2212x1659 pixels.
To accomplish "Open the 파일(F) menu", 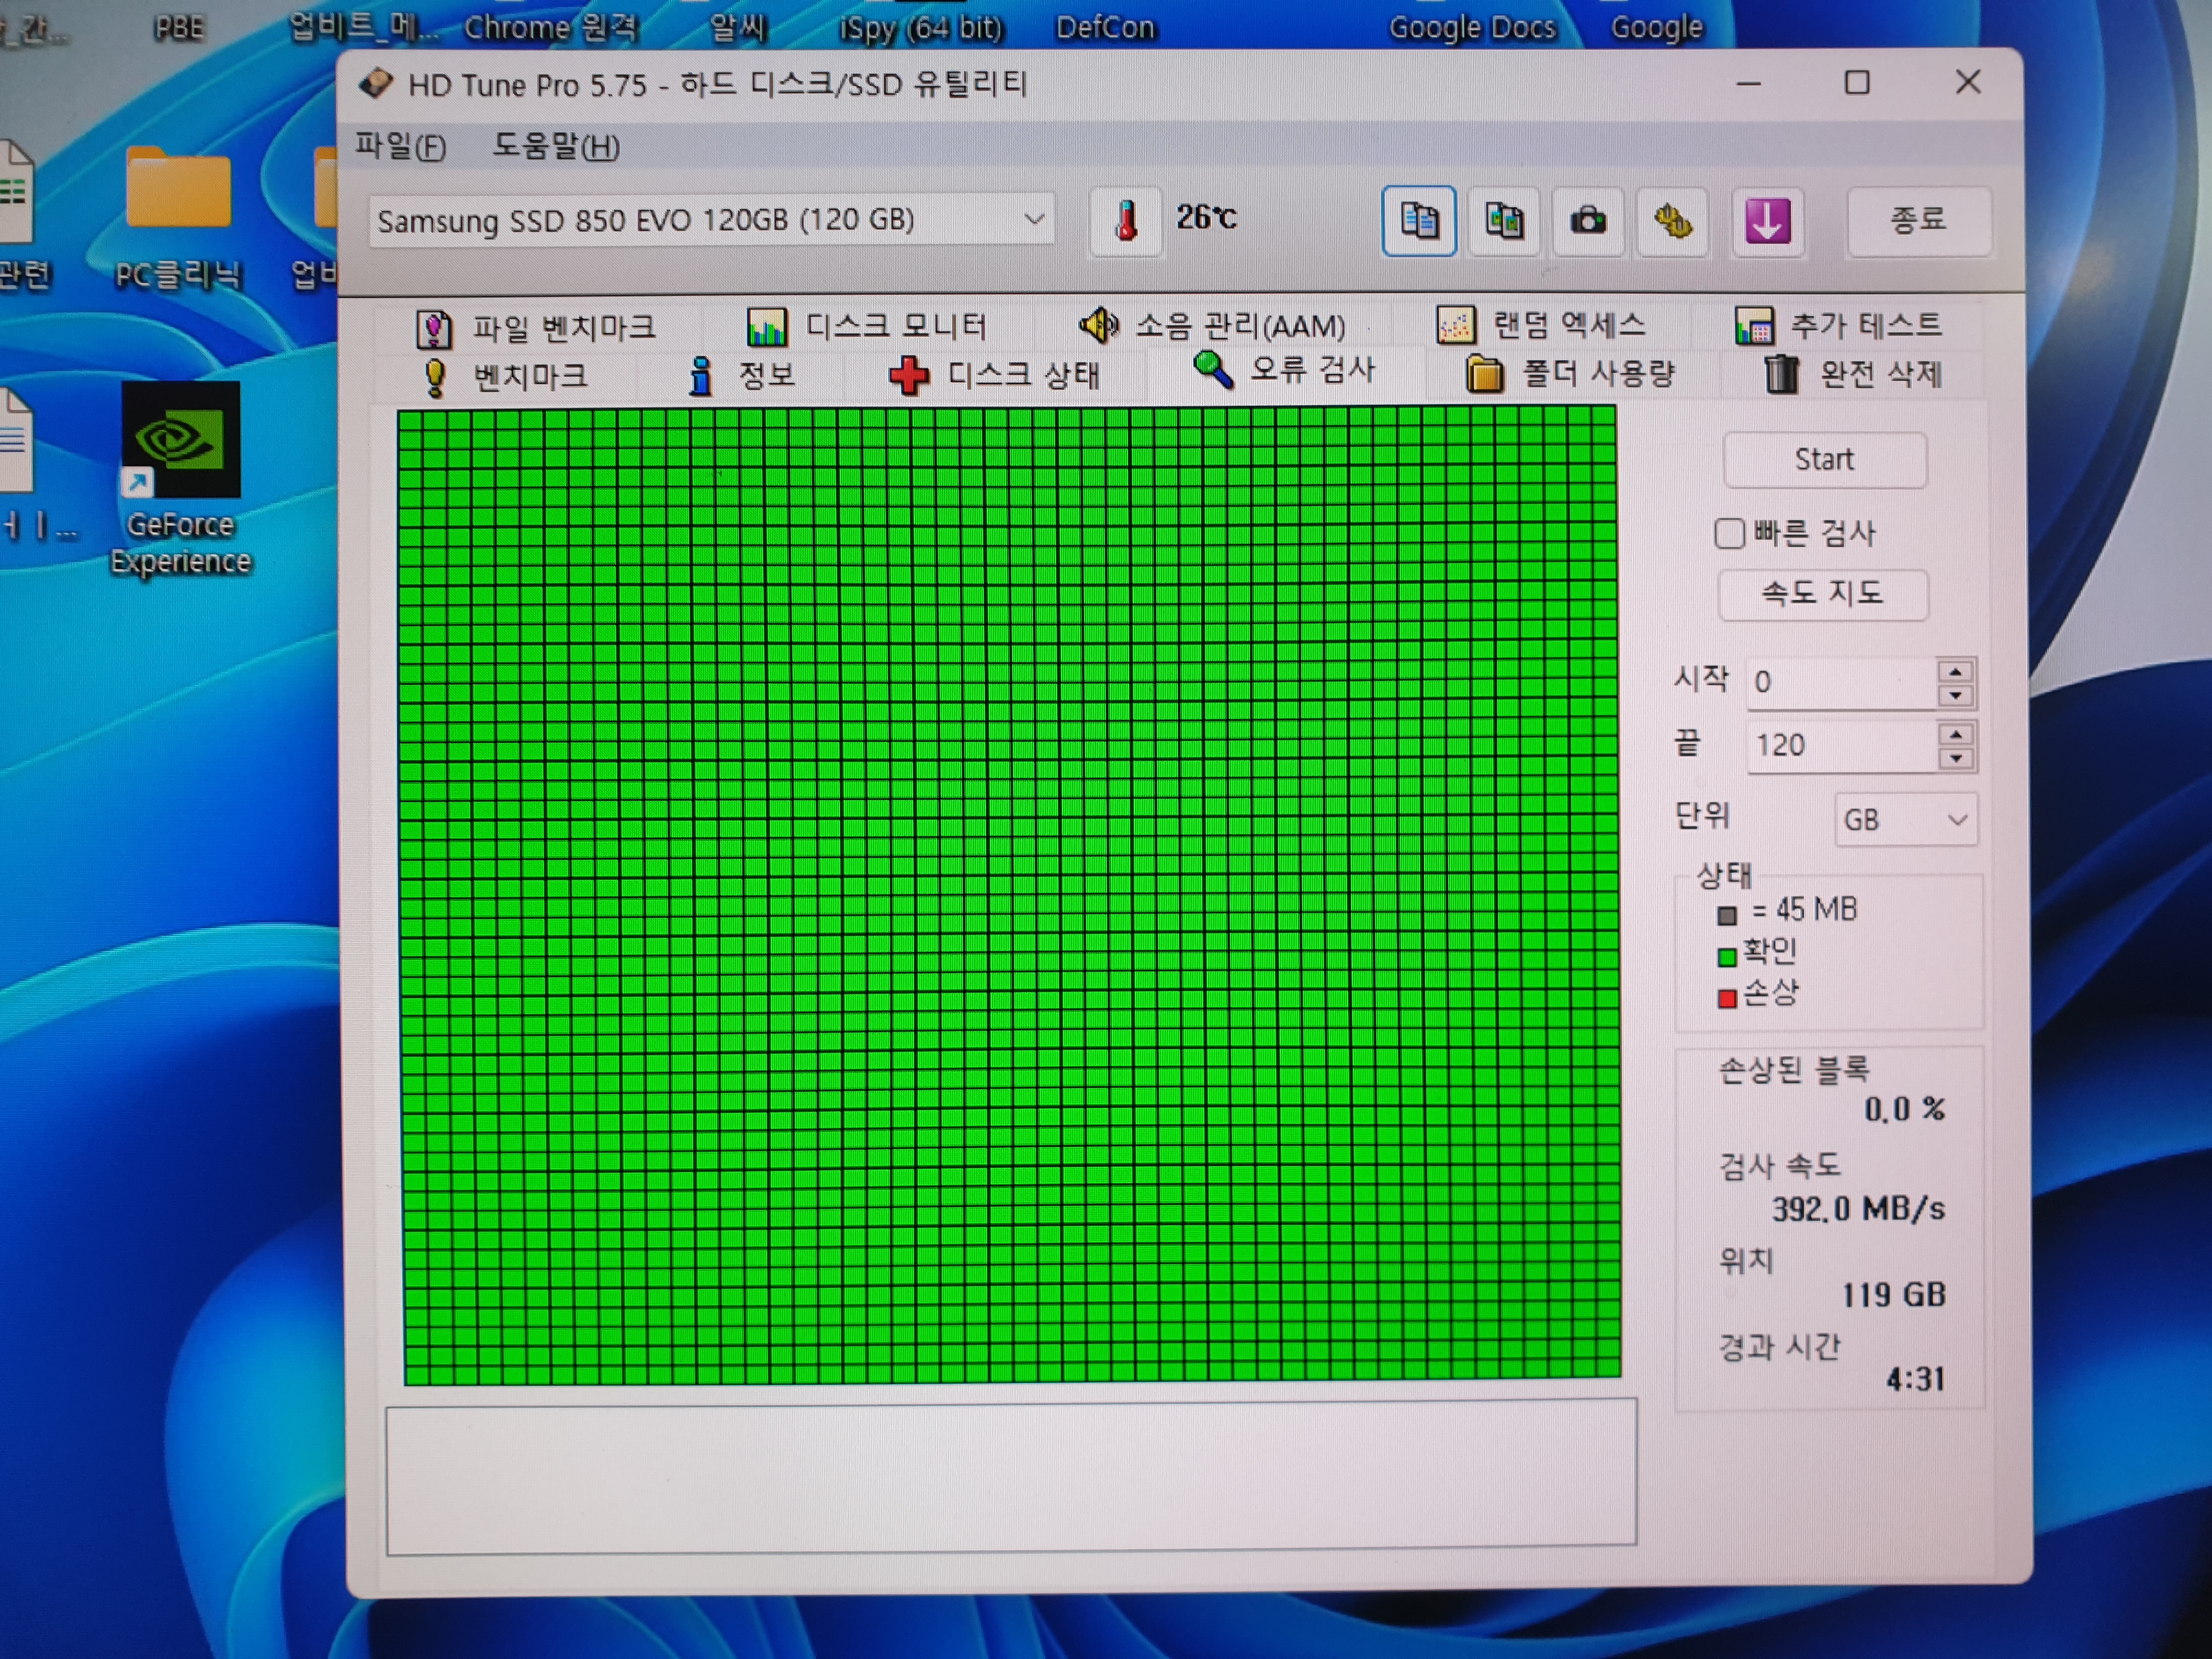I will [400, 147].
